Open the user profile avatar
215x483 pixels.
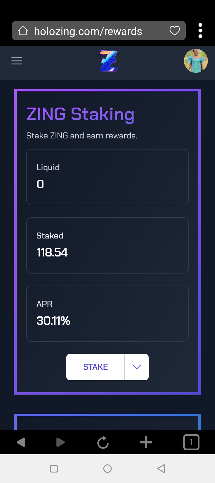coord(196,61)
